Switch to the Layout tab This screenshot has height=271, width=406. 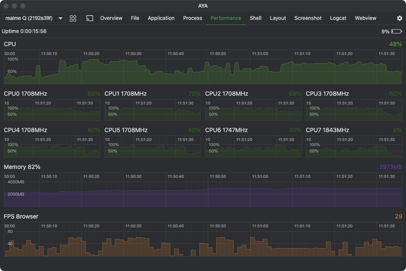pyautogui.click(x=278, y=18)
